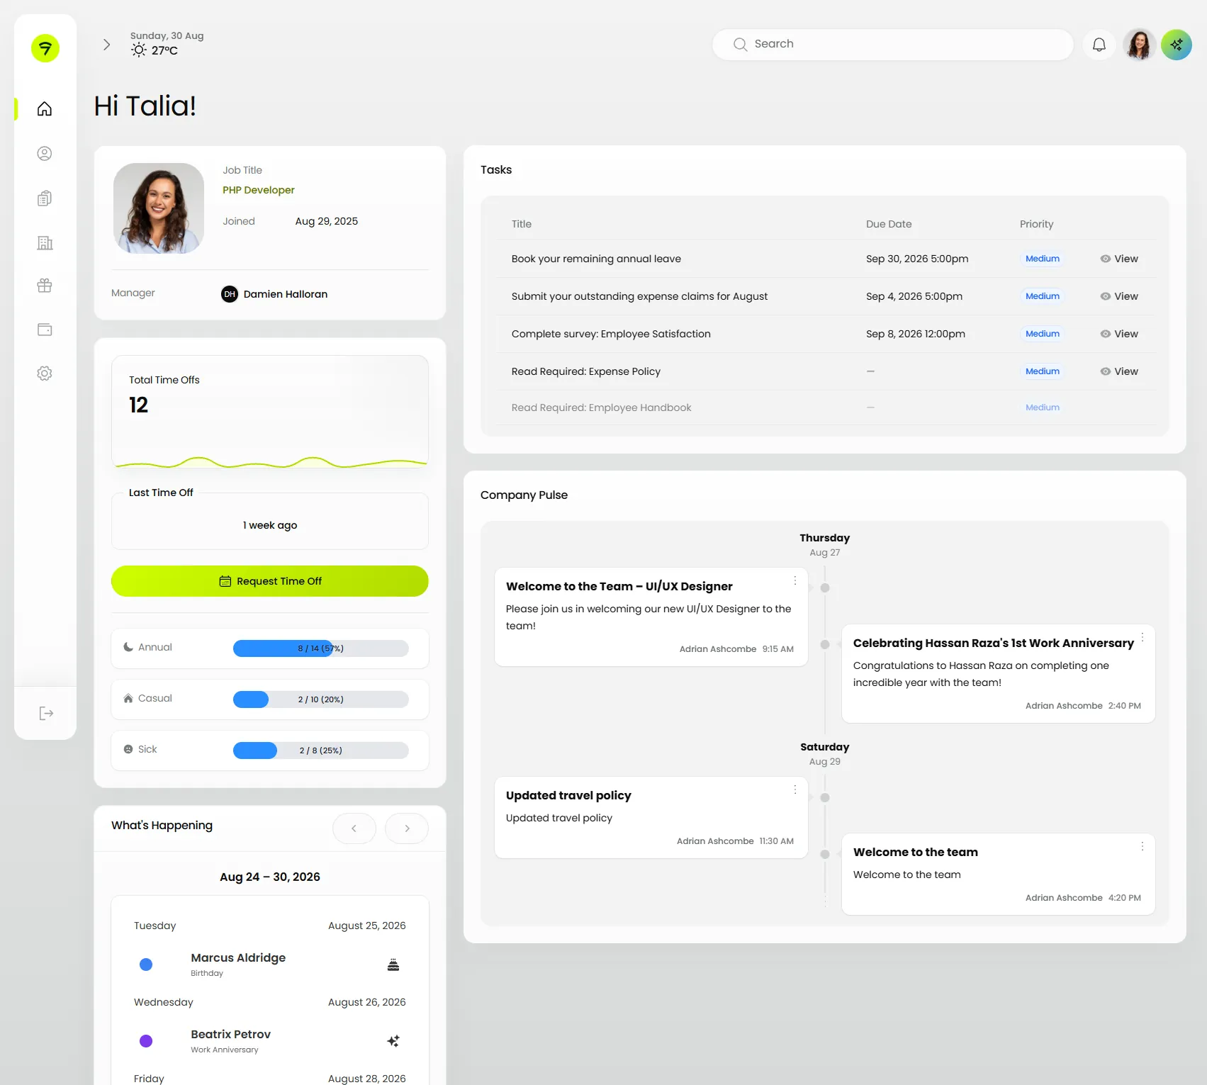Open options menu on Welcome to the team post
This screenshot has height=1085, width=1207.
point(1143,846)
